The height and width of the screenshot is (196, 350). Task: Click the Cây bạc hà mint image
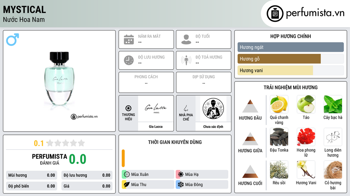[x=333, y=104]
